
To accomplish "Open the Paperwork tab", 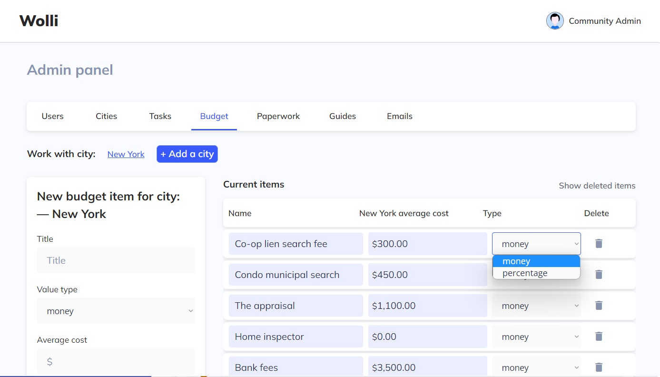I will [278, 116].
